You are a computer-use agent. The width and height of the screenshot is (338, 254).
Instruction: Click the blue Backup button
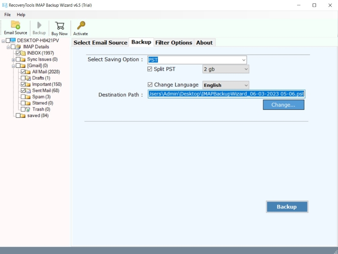(287, 207)
